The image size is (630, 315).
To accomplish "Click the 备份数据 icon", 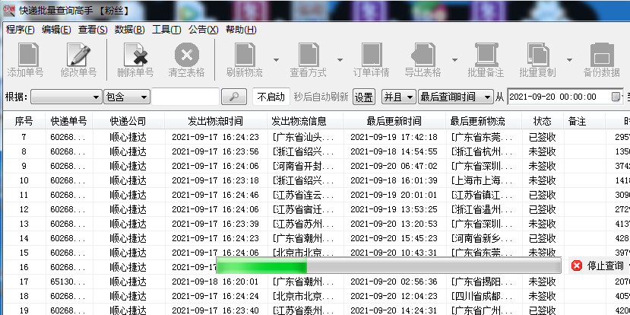I will coord(602,54).
